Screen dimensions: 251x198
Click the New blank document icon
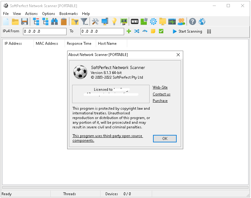[x=6, y=21]
